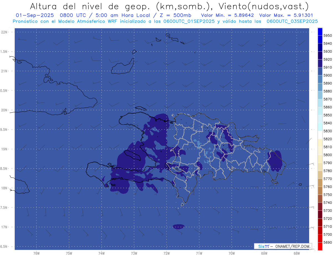Click the 21N latitude label

click(5, 71)
